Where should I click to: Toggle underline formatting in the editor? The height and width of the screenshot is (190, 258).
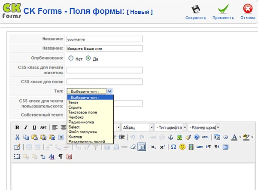tap(34, 127)
